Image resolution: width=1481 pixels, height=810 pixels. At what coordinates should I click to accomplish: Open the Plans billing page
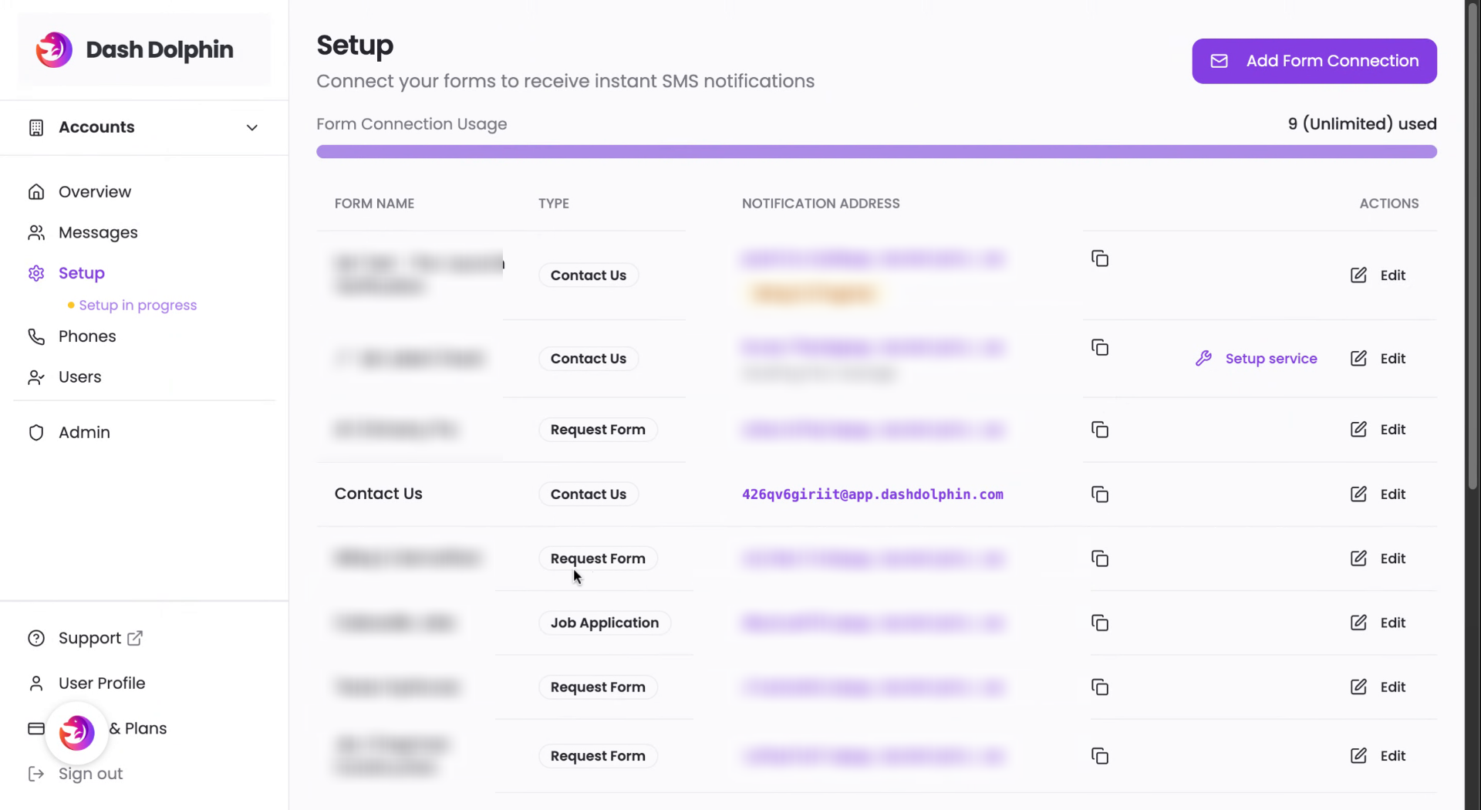[138, 728]
